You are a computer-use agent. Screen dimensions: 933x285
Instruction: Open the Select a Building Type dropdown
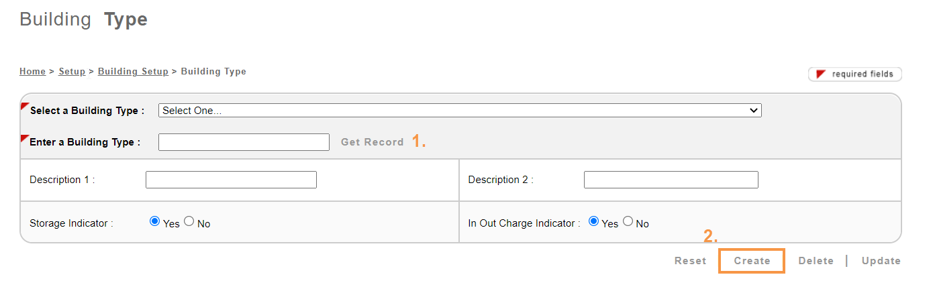click(459, 111)
